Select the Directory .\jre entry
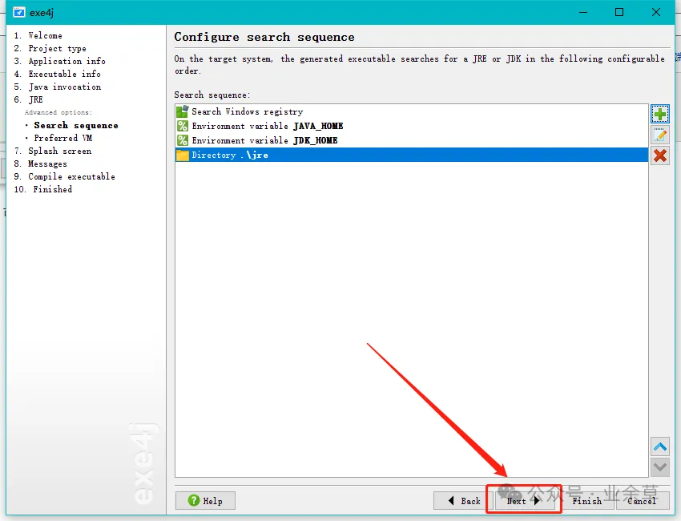 [411, 155]
